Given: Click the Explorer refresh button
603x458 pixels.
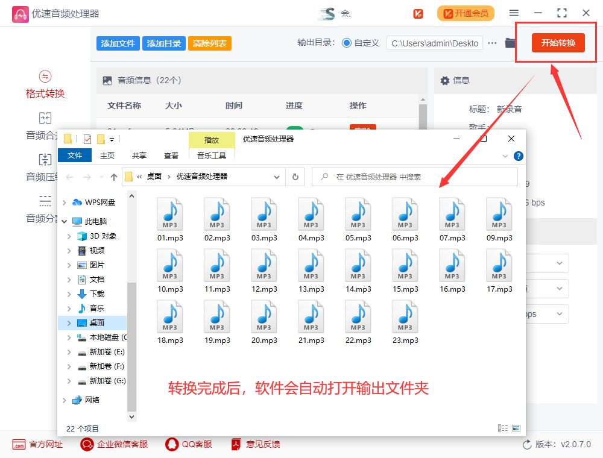Looking at the screenshot, I should tap(295, 177).
